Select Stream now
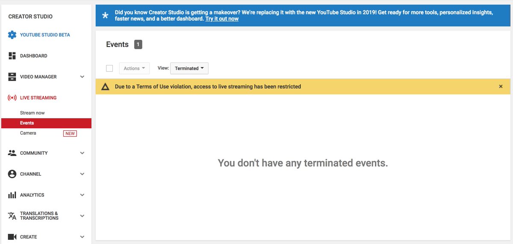This screenshot has height=244, width=513. [32, 113]
